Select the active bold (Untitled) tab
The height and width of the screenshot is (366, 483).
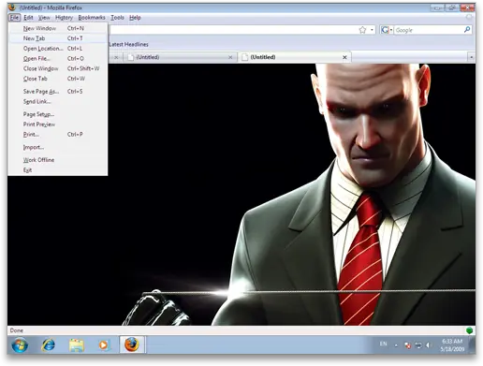(x=295, y=57)
